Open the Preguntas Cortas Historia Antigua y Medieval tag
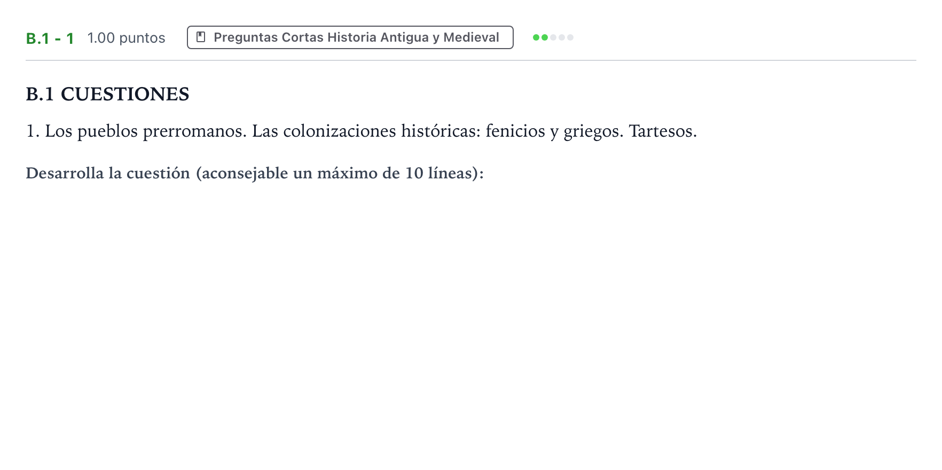 tap(350, 37)
